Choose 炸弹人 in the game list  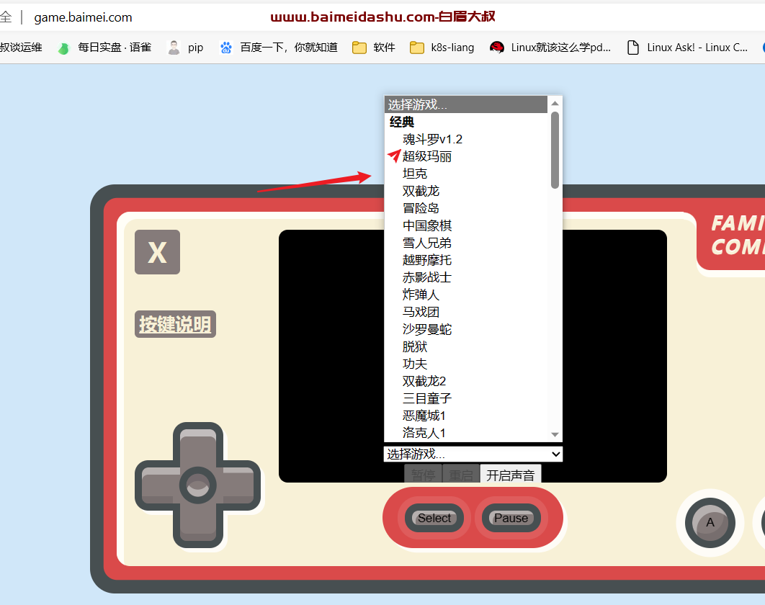466,295
